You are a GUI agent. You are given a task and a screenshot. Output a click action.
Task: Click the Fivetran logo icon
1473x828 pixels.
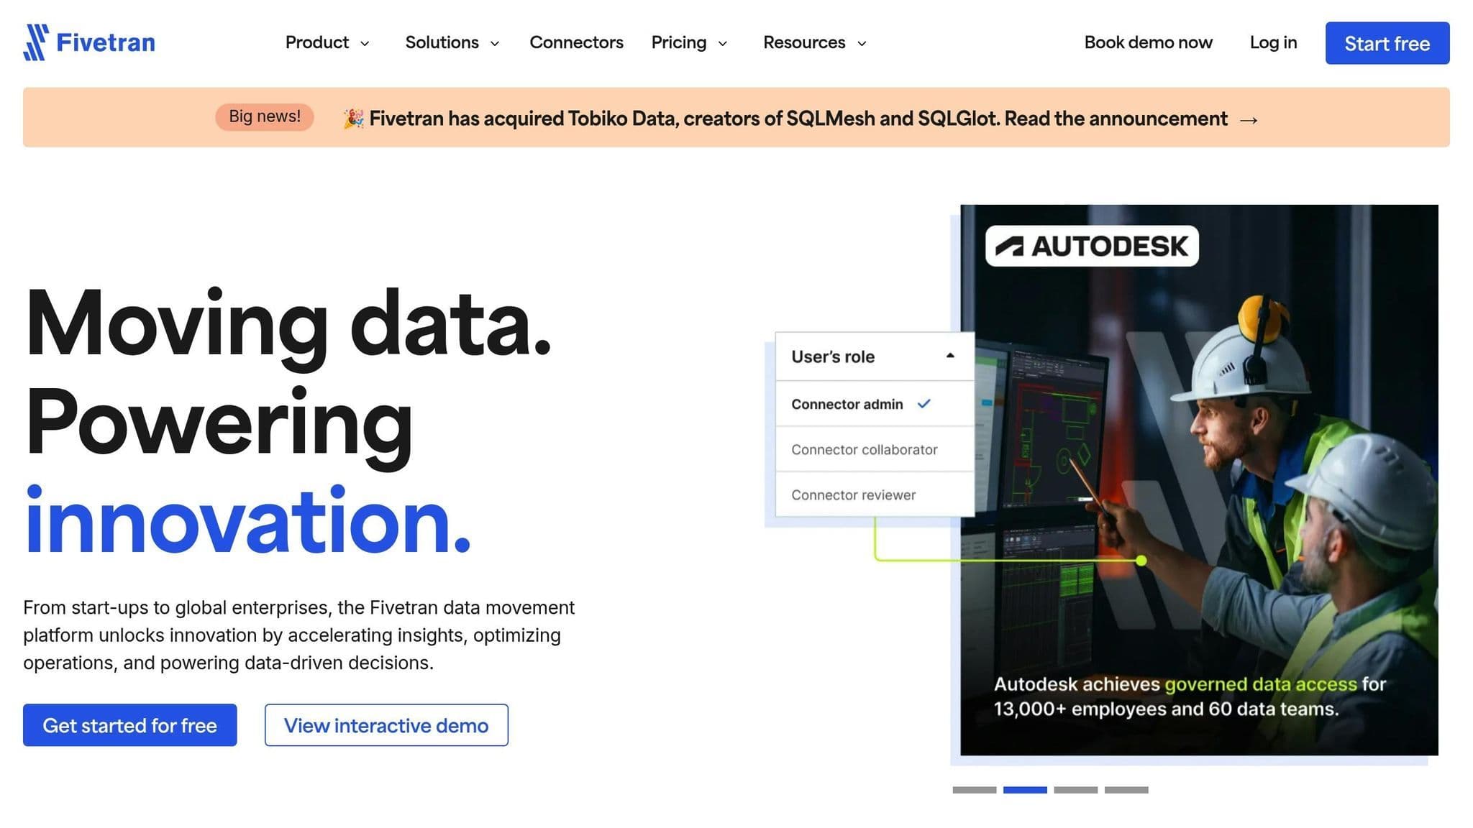tap(36, 42)
